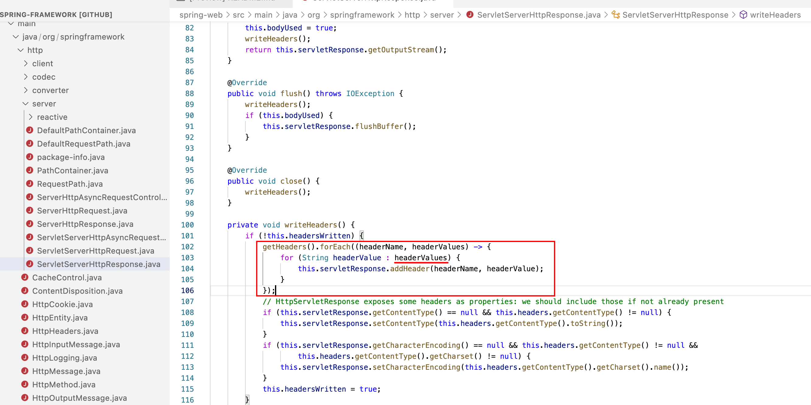Screen dimensions: 811x405
Task: Click server breadcrumb segment
Action: click(442, 15)
